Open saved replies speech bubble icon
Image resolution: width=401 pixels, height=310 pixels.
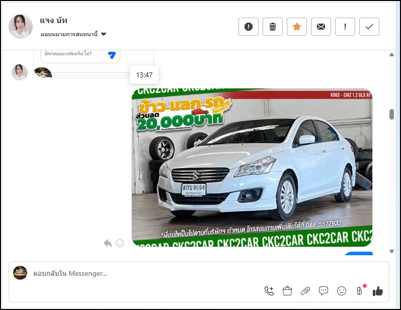pyautogui.click(x=324, y=291)
